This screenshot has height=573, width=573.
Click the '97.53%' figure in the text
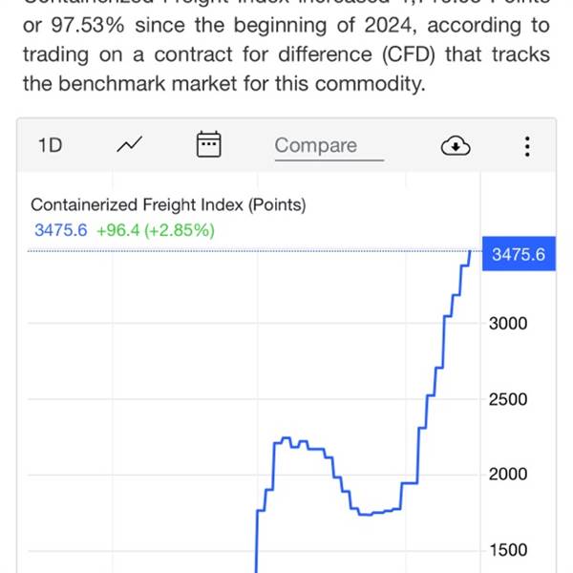(88, 26)
